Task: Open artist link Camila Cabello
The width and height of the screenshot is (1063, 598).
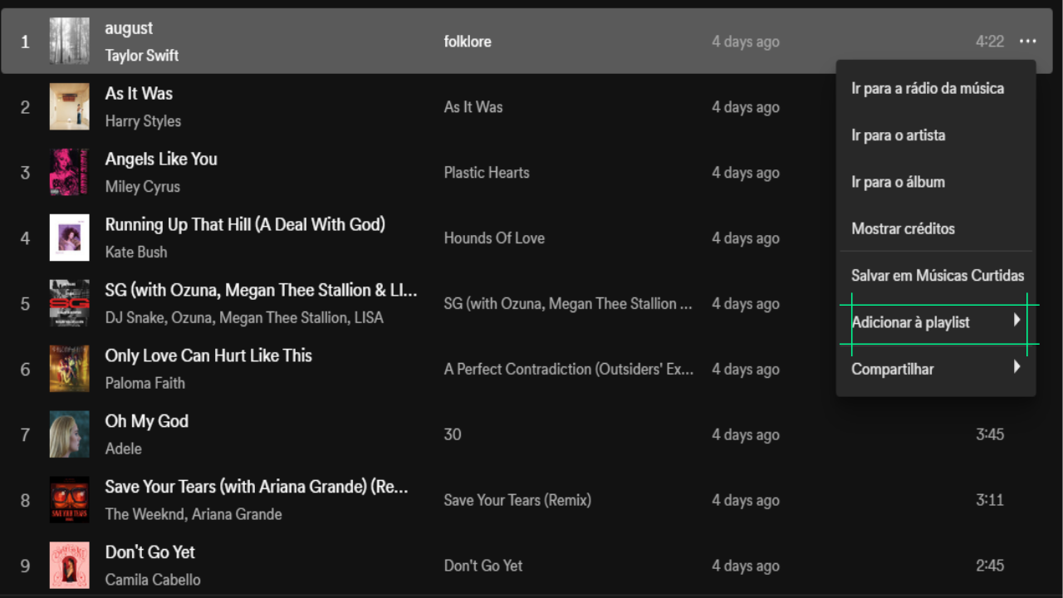Action: [x=153, y=580]
